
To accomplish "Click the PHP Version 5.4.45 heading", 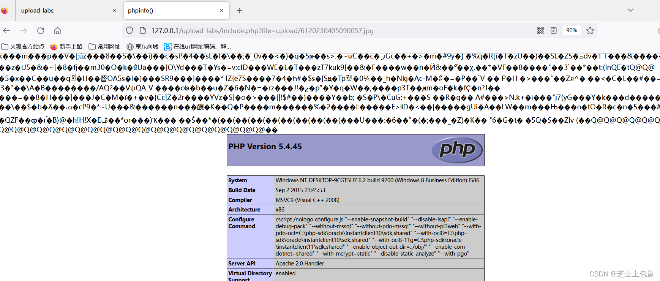I will [x=265, y=147].
